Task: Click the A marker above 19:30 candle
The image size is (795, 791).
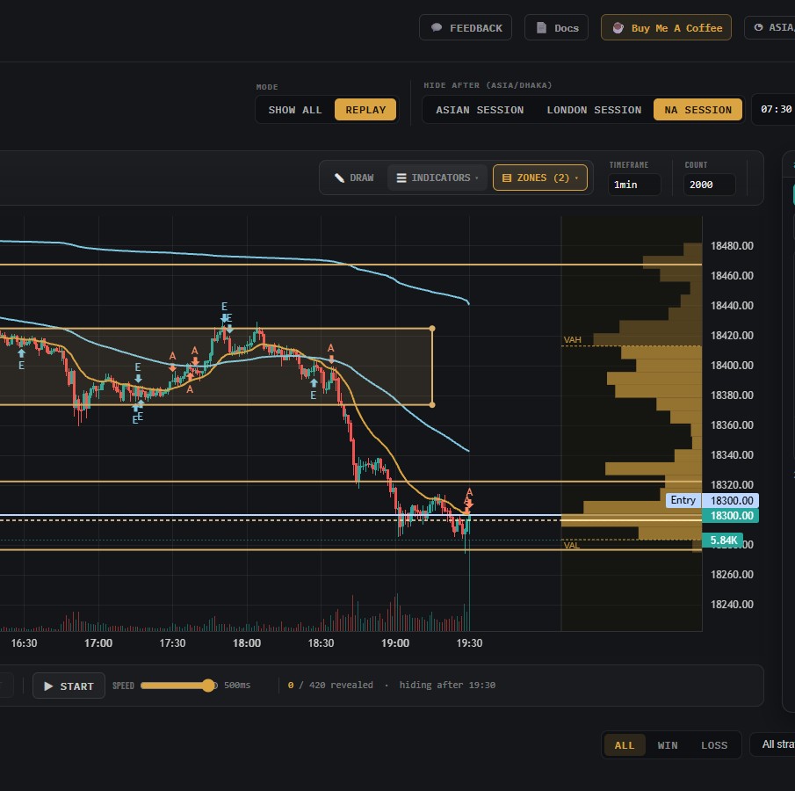Action: (469, 492)
